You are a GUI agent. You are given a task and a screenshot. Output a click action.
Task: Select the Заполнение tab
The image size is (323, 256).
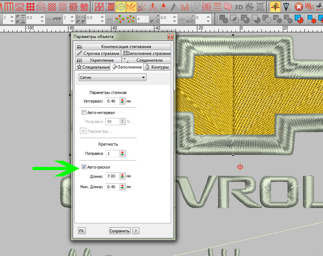[x=127, y=67]
